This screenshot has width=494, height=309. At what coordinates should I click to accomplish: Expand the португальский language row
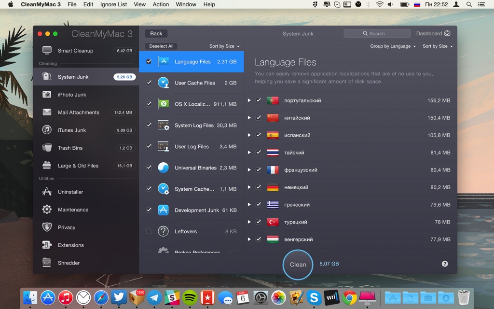click(249, 100)
